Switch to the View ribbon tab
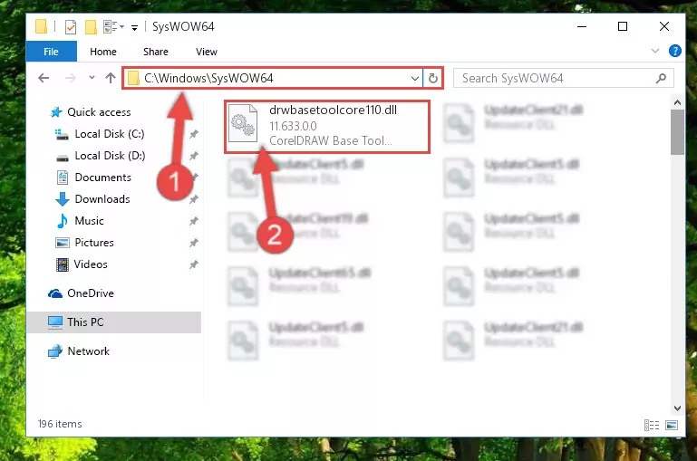Screen dimensions: 697x461 (207, 52)
